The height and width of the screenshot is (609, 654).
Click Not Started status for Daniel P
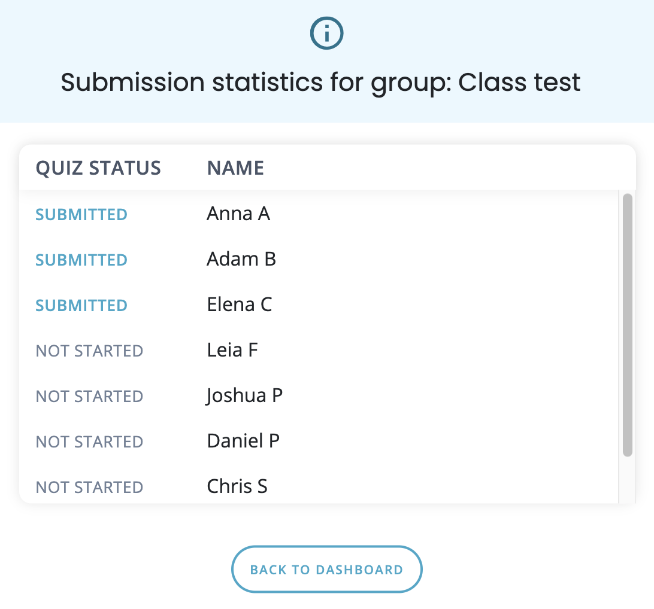click(x=89, y=442)
